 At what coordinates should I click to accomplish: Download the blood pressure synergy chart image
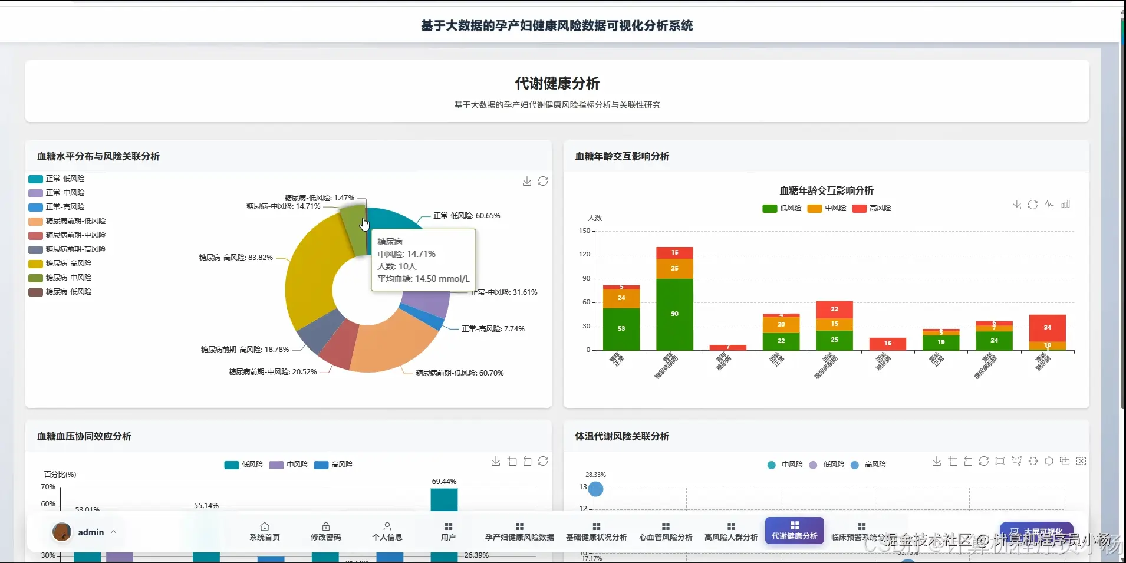(x=496, y=461)
